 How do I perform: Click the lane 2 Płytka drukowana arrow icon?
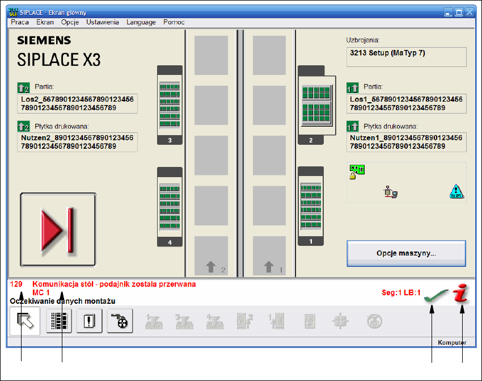click(24, 126)
